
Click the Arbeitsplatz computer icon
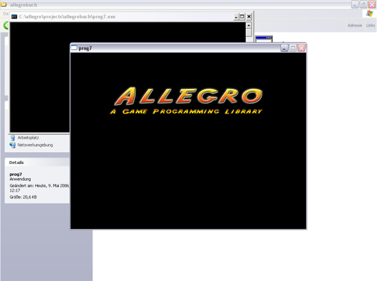tap(13, 138)
